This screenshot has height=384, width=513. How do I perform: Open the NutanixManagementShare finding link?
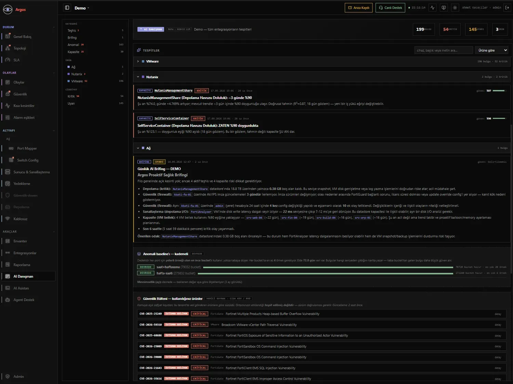(173, 91)
